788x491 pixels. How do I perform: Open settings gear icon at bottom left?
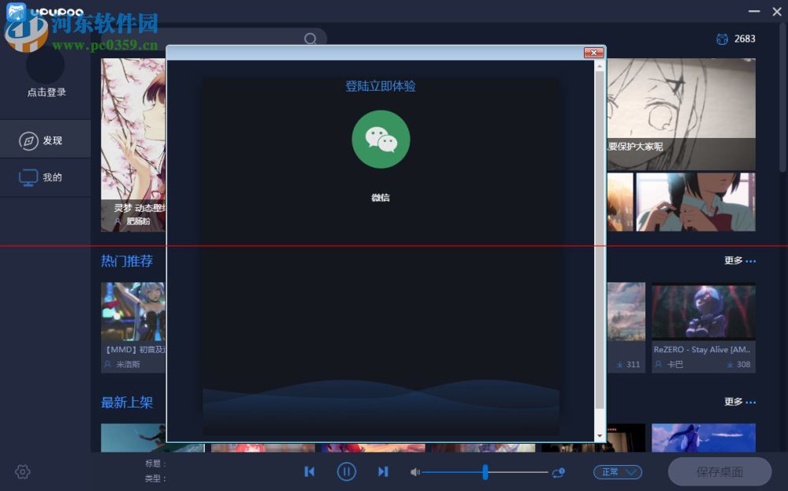tap(23, 472)
